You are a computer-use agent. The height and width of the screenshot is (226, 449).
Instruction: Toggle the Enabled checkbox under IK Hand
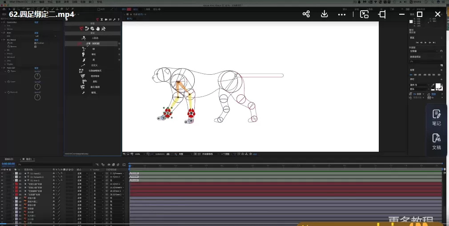point(35,43)
